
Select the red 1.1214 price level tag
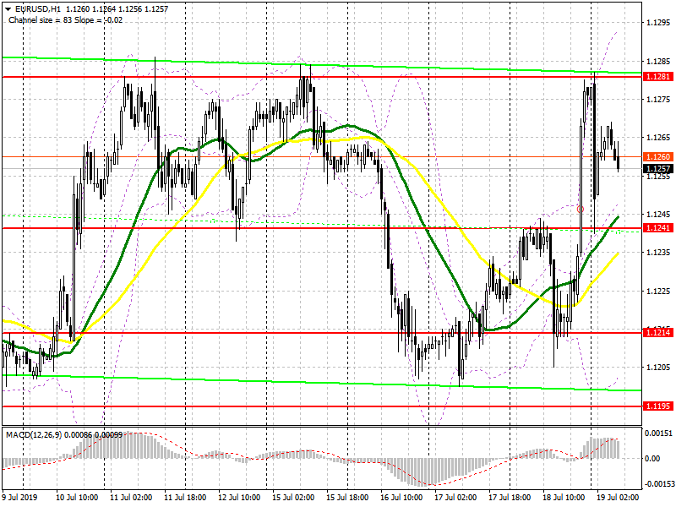pos(657,332)
